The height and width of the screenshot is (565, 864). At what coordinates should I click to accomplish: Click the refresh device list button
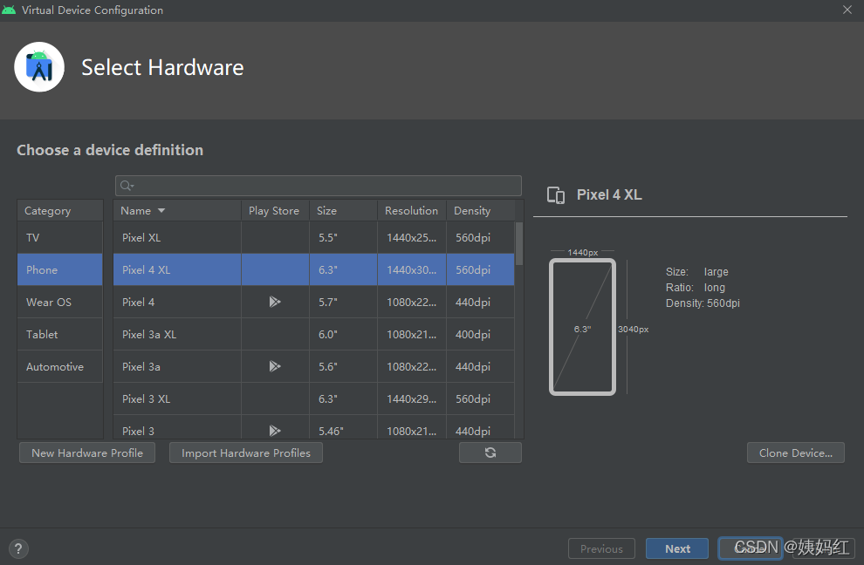tap(490, 453)
